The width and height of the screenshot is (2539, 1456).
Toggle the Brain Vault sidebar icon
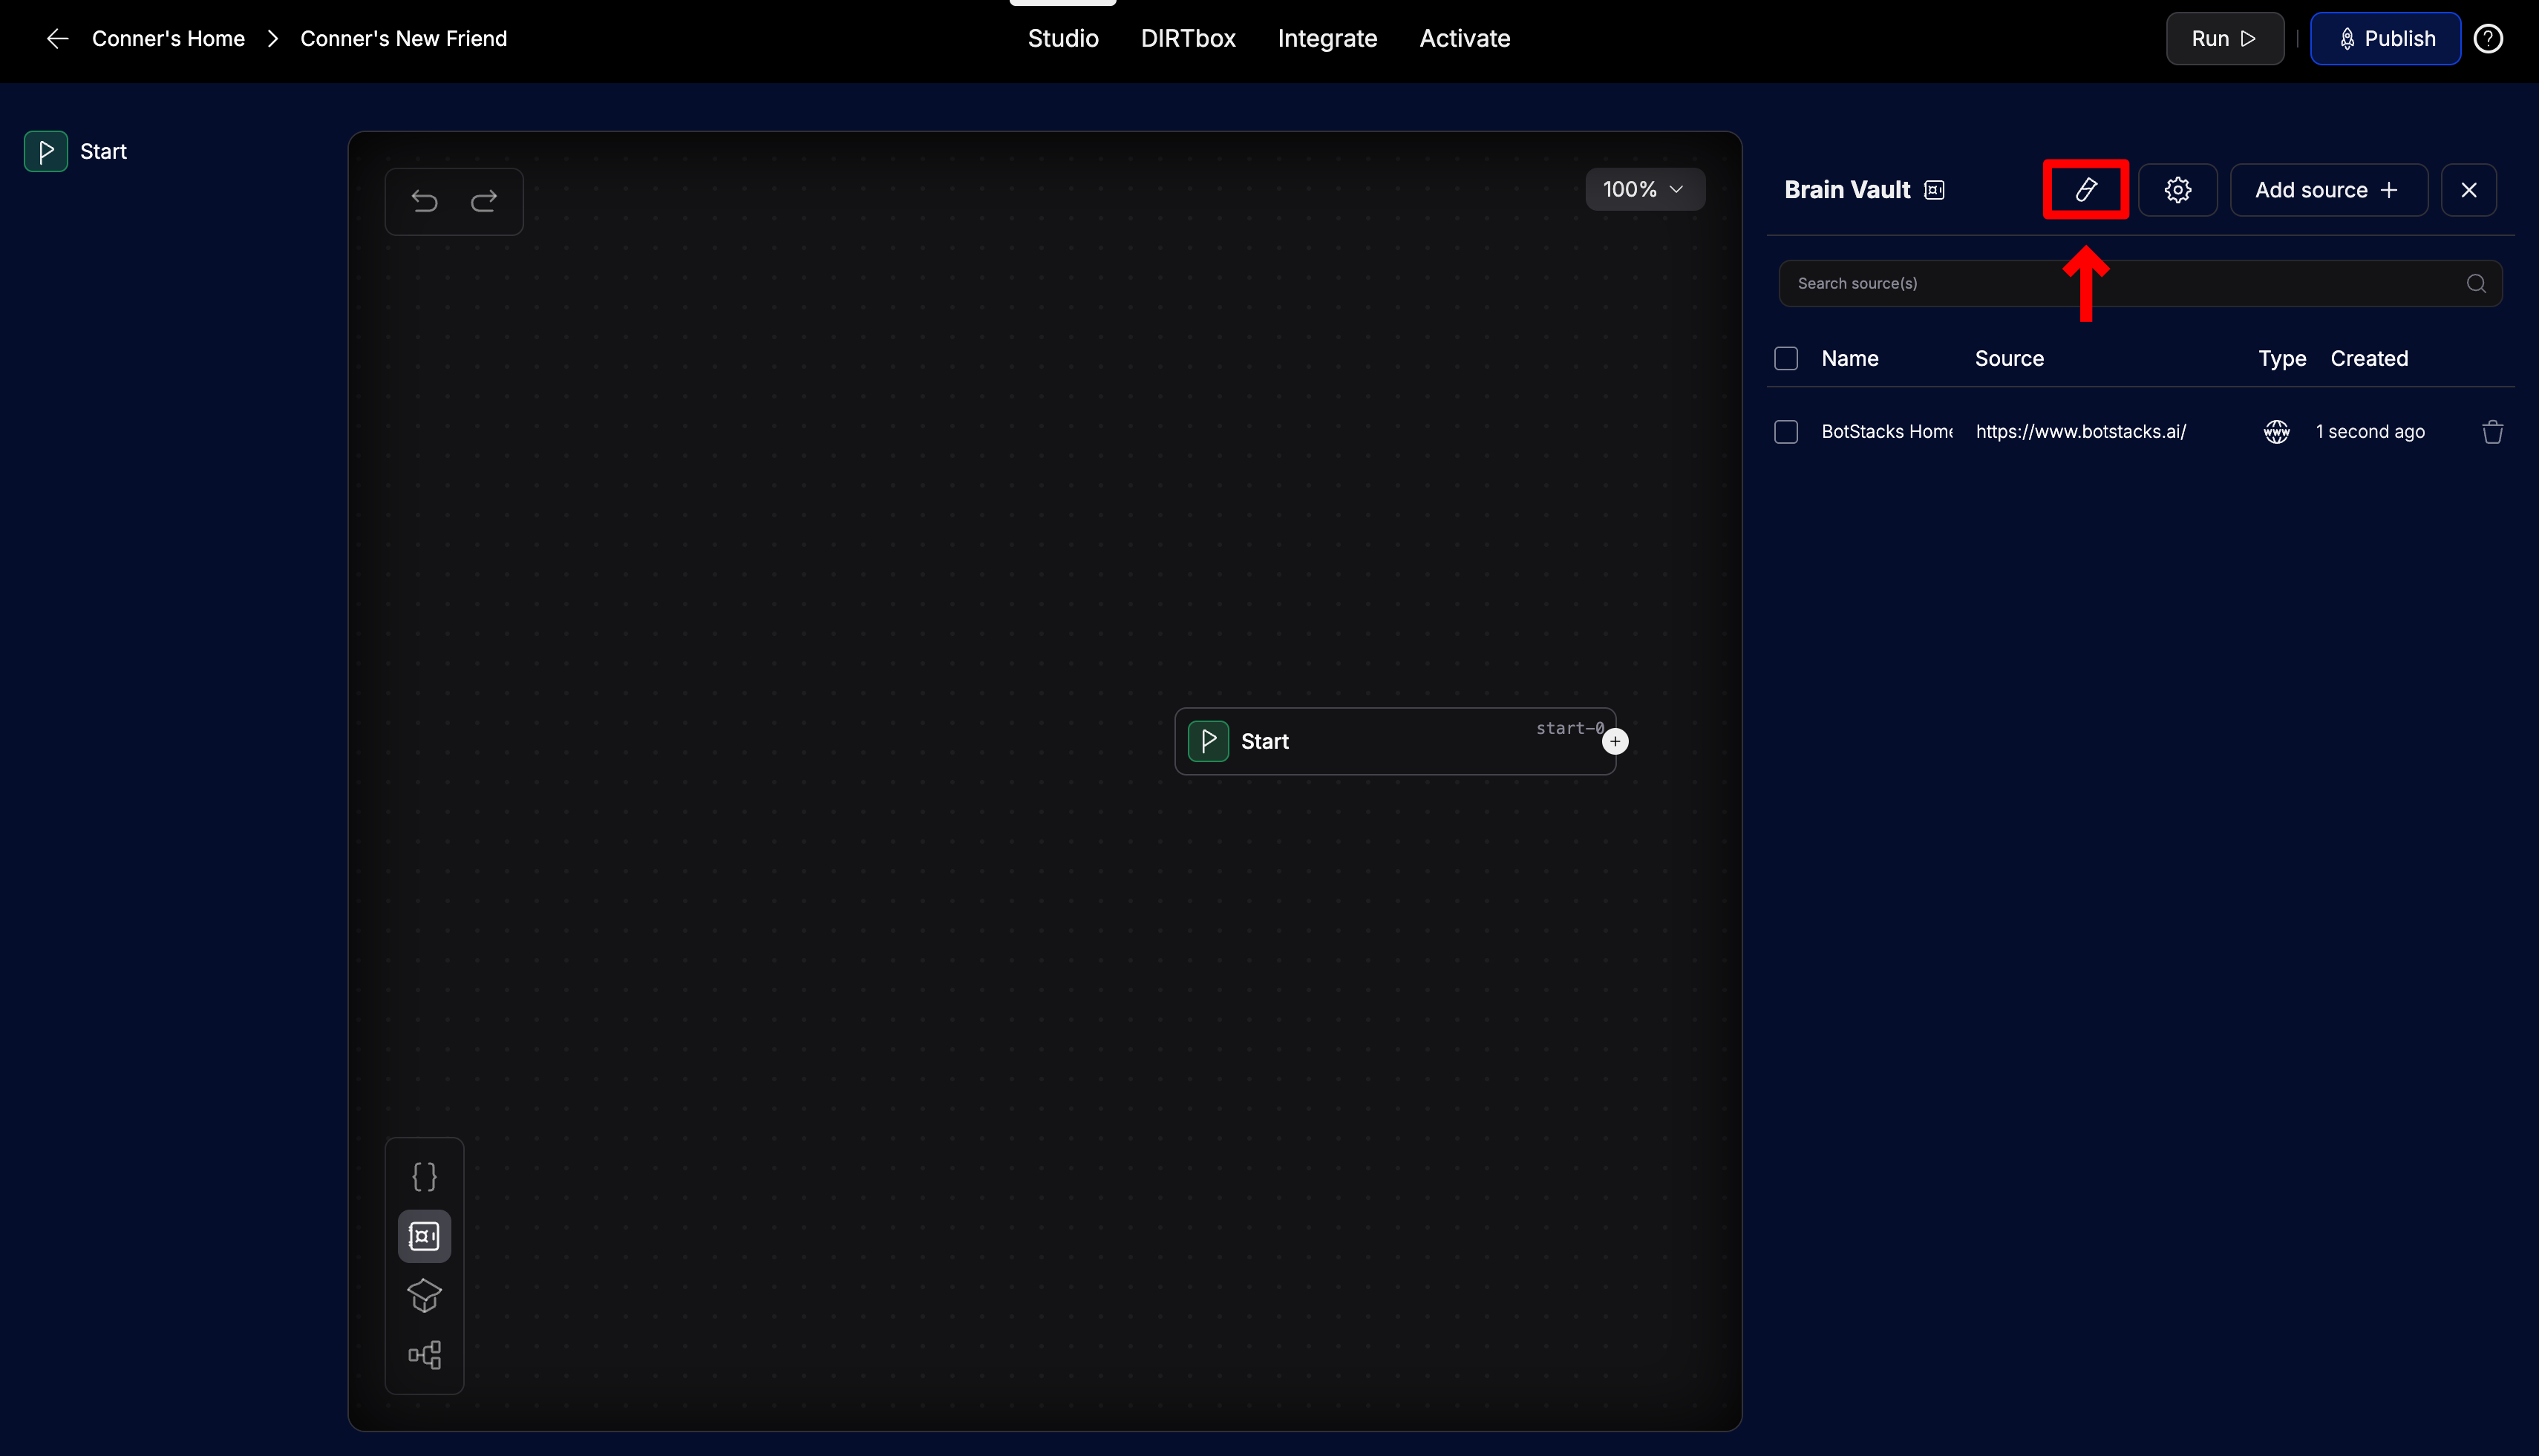[x=424, y=1236]
